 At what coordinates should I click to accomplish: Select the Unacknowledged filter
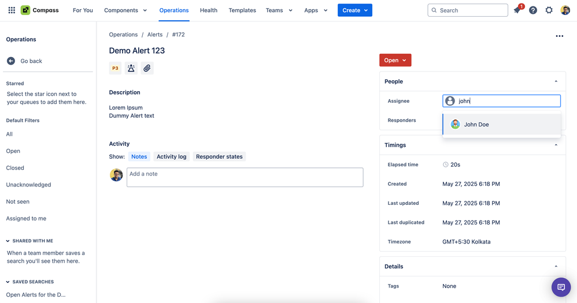click(28, 185)
